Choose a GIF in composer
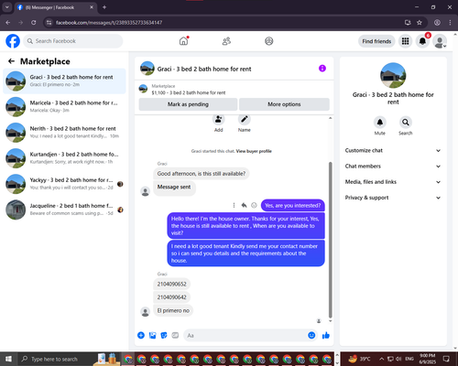 [175, 336]
